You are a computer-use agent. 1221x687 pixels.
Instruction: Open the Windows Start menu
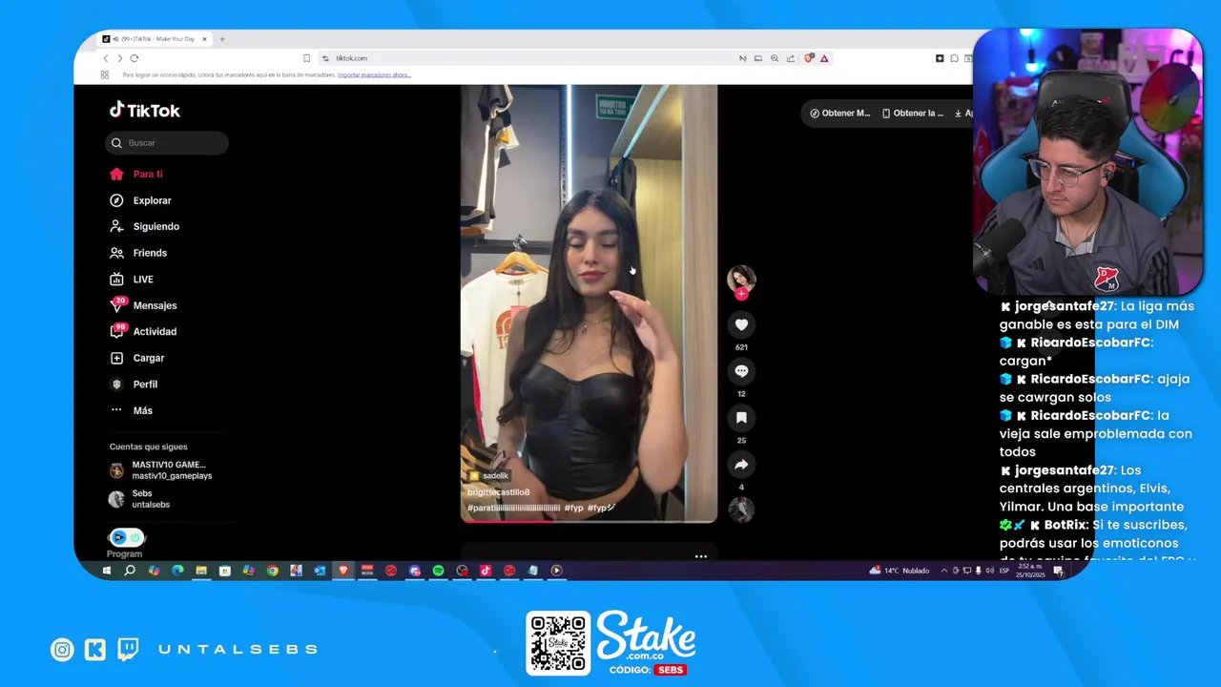click(106, 571)
